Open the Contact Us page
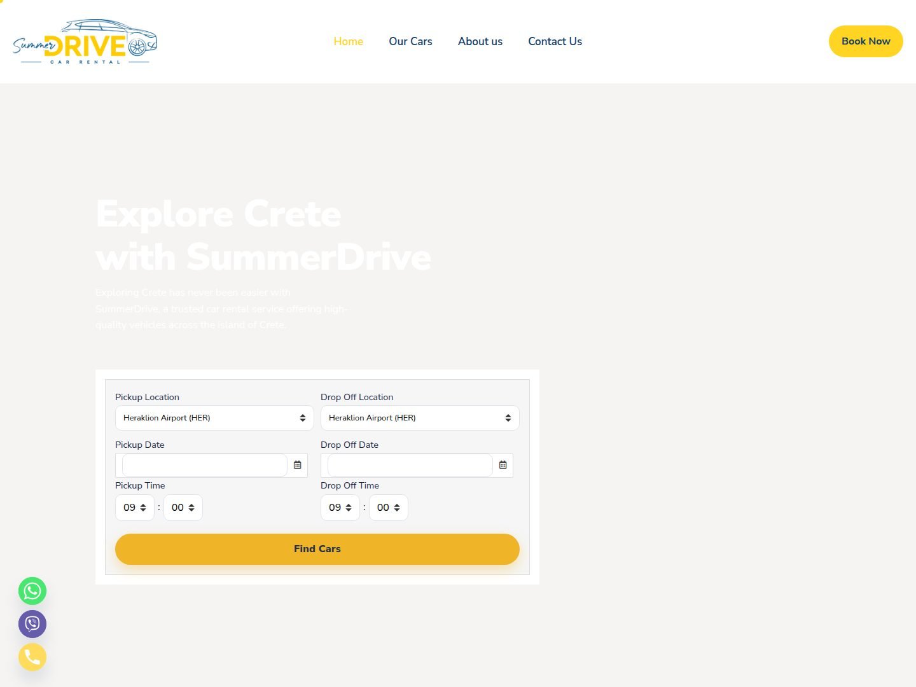This screenshot has width=916, height=687. (555, 41)
